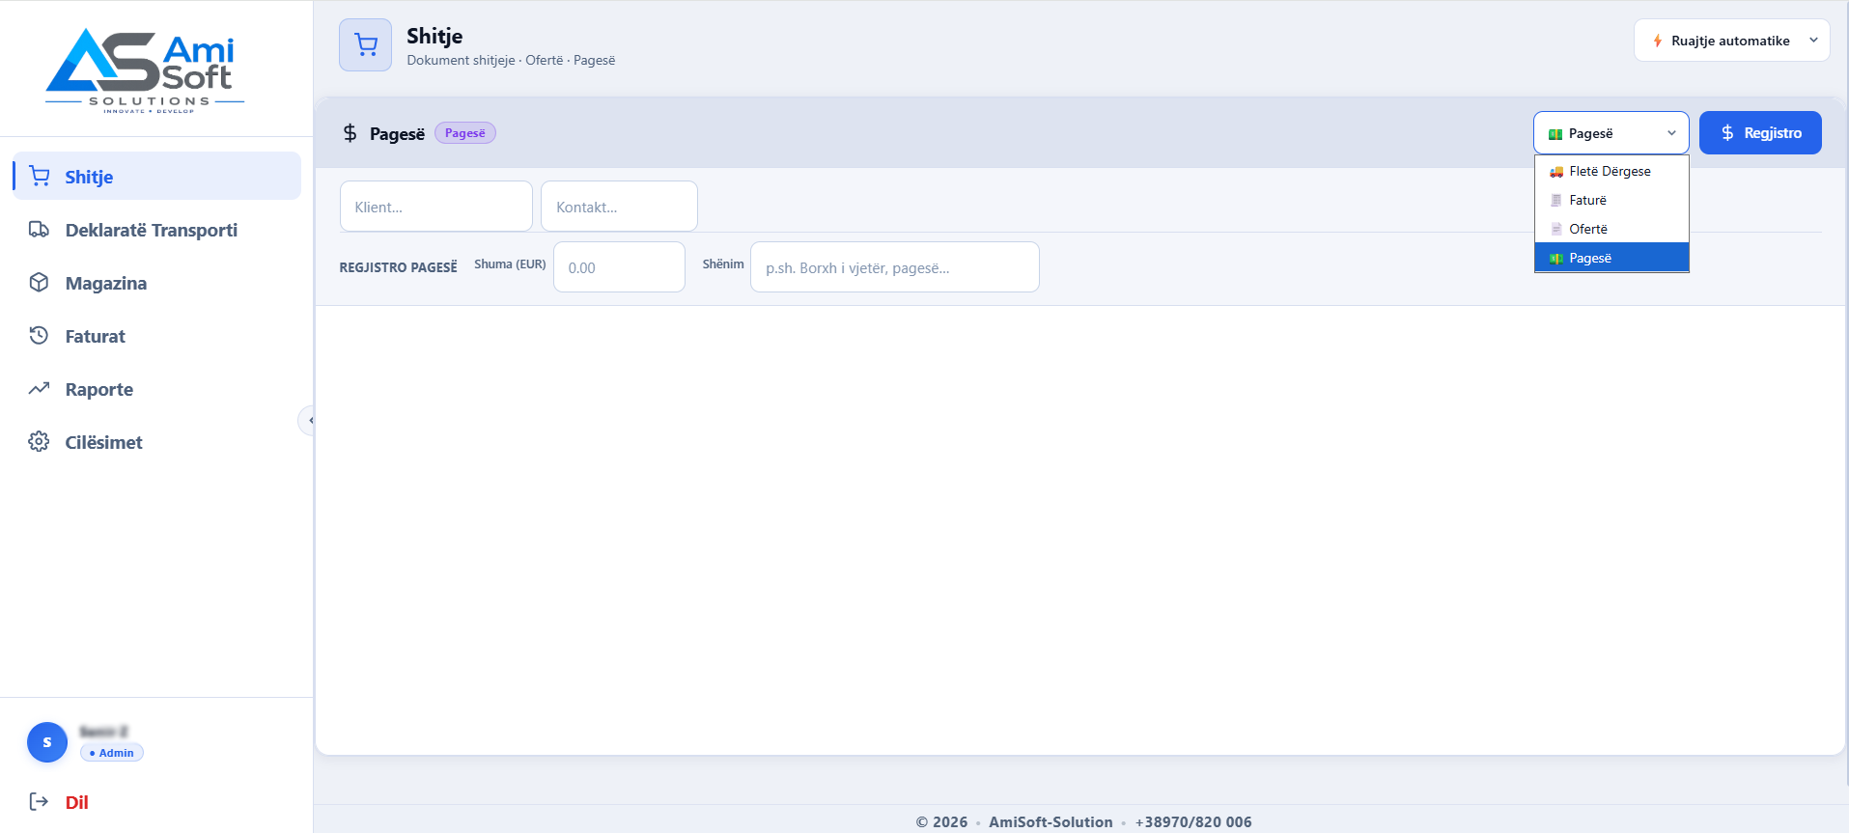The image size is (1849, 833).
Task: Click the Shënim note field
Action: (895, 267)
